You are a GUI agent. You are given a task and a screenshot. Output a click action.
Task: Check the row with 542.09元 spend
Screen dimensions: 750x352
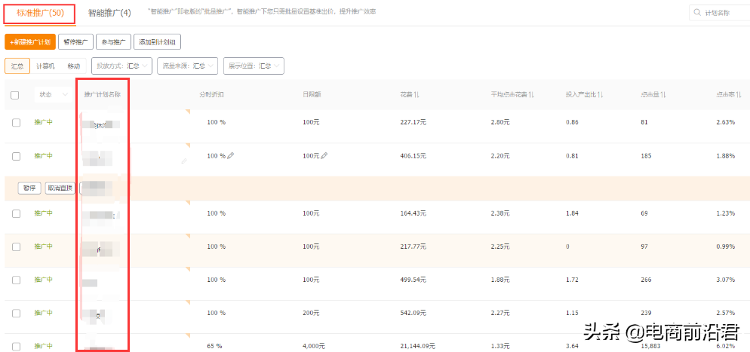17,314
